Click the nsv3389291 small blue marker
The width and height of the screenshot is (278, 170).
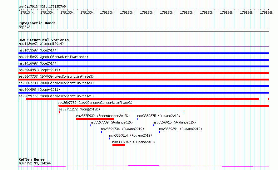point(160,132)
